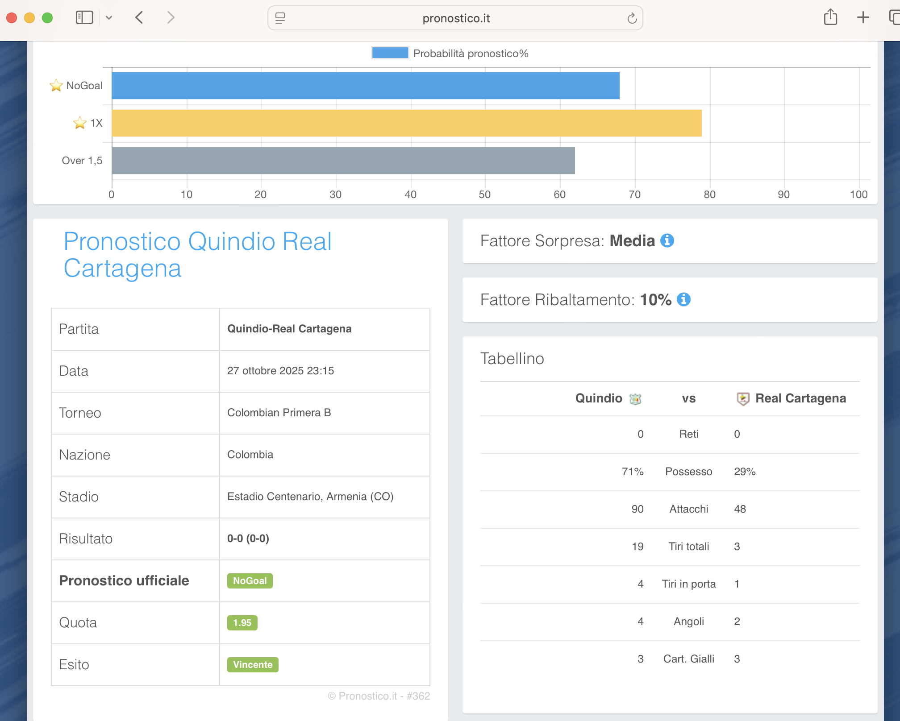The height and width of the screenshot is (721, 900).
Task: Click the Real Cartagena crest icon
Action: point(743,398)
